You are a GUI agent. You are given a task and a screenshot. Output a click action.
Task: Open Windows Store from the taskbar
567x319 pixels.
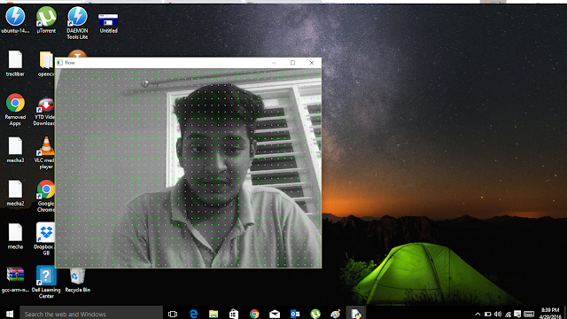234,314
